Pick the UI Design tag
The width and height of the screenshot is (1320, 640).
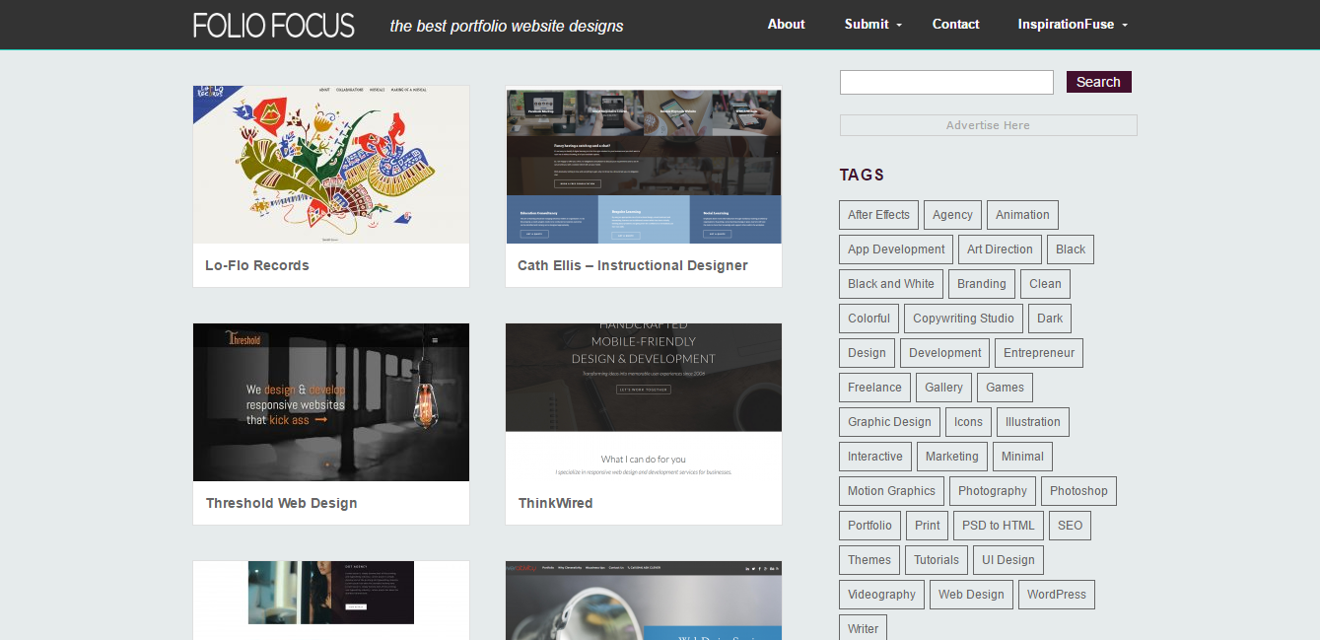click(1008, 560)
